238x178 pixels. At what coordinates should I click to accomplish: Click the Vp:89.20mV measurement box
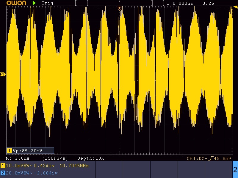click(30, 151)
